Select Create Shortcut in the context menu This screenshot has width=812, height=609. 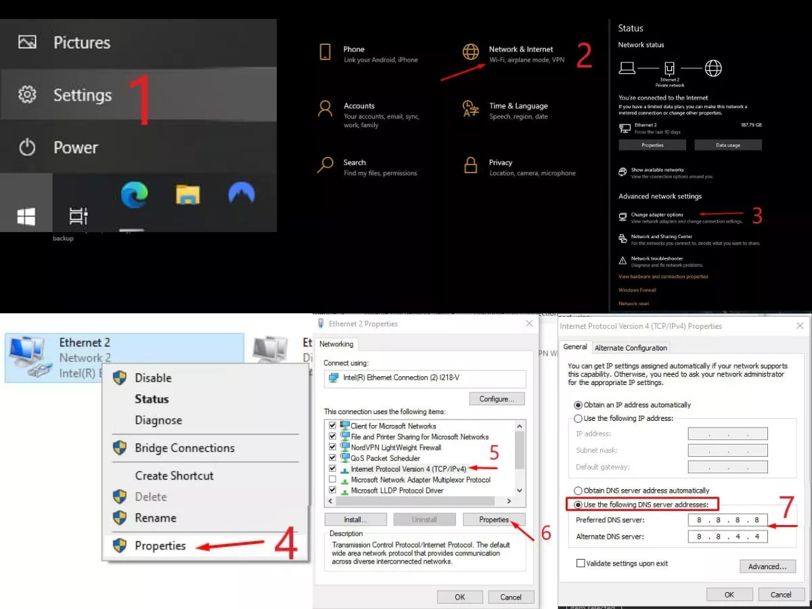point(174,476)
